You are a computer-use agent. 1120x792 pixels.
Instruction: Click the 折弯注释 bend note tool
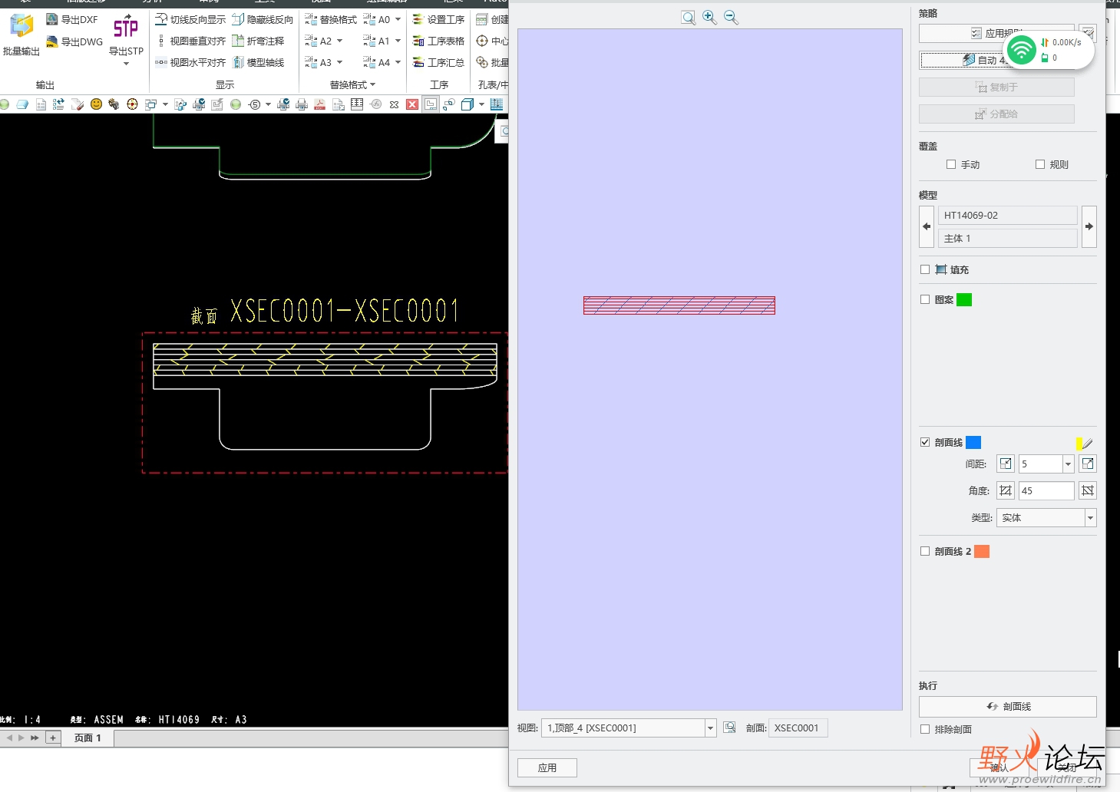pos(258,41)
